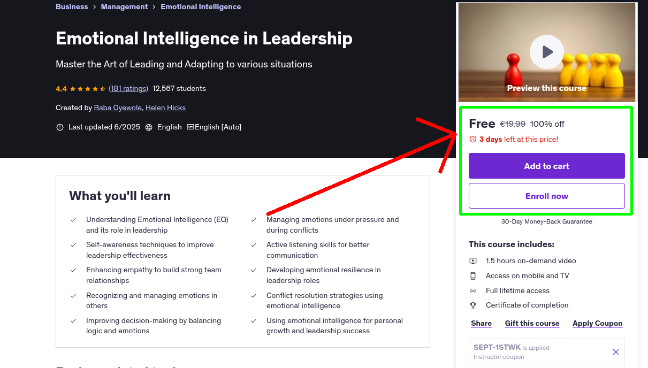This screenshot has height=368, width=648.
Task: Click the closed captions icon
Action: tap(190, 127)
